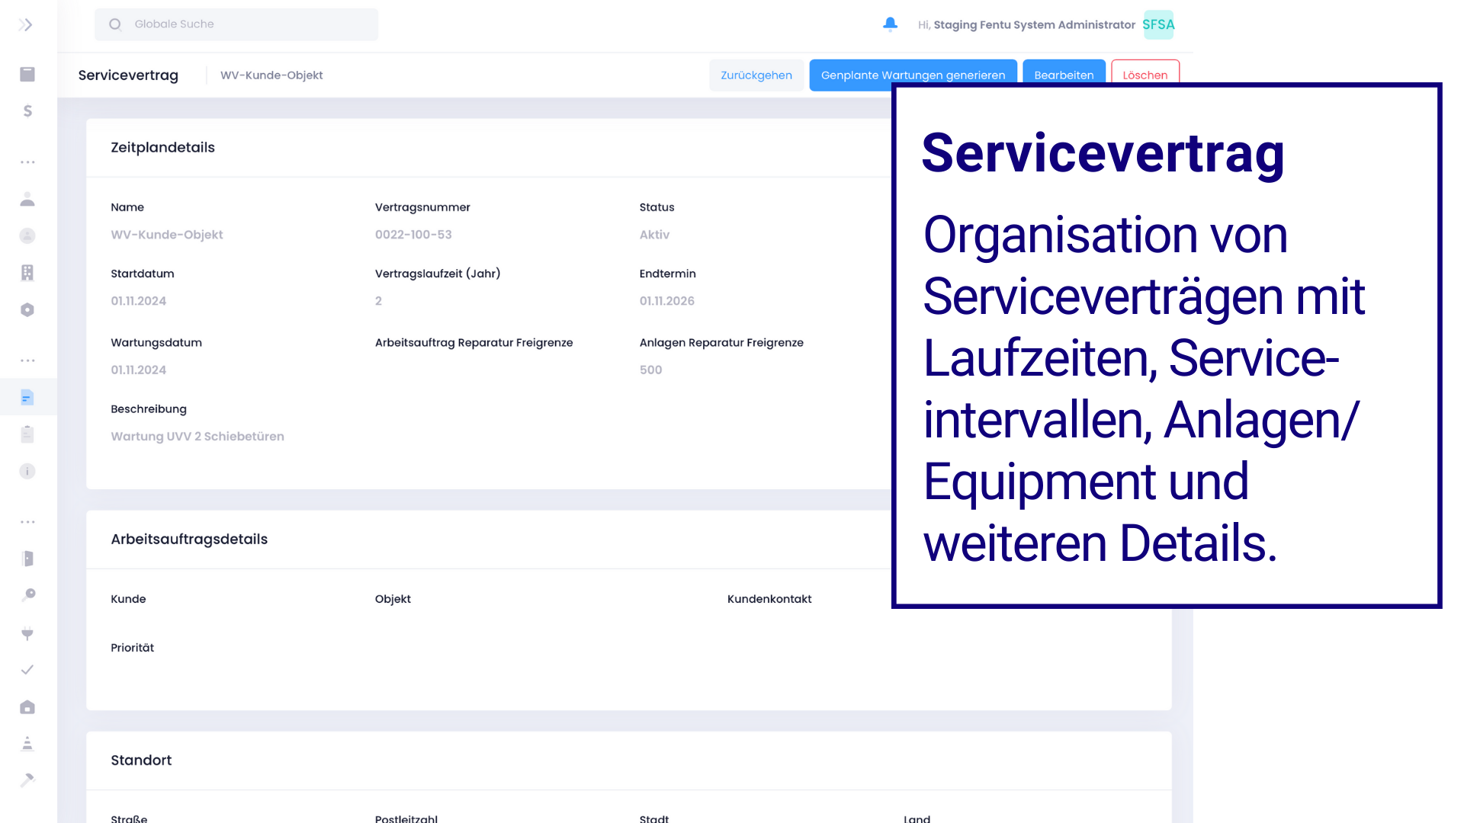Open the door icon in sidebar
1464x823 pixels.
pos(27,559)
